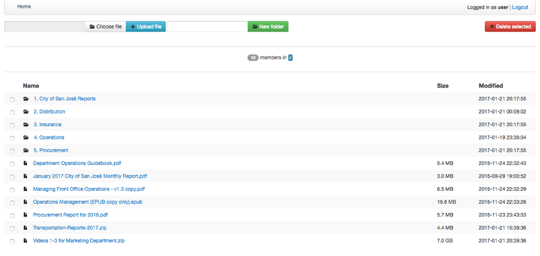The width and height of the screenshot is (540, 256).
Task: Click the 7.0 GB size value
Action: tap(445, 241)
